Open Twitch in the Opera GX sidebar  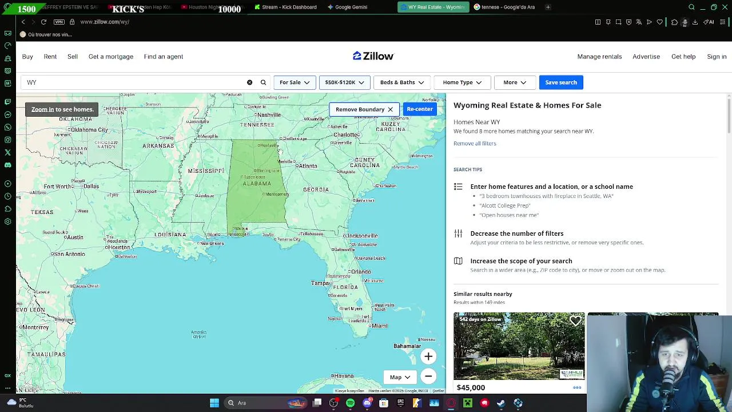pos(7,102)
